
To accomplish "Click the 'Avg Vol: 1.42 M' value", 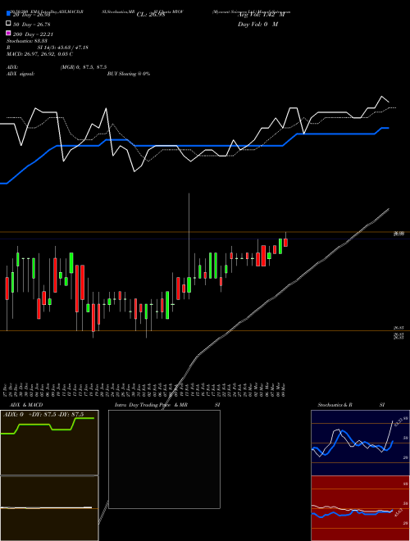I will (x=262, y=15).
